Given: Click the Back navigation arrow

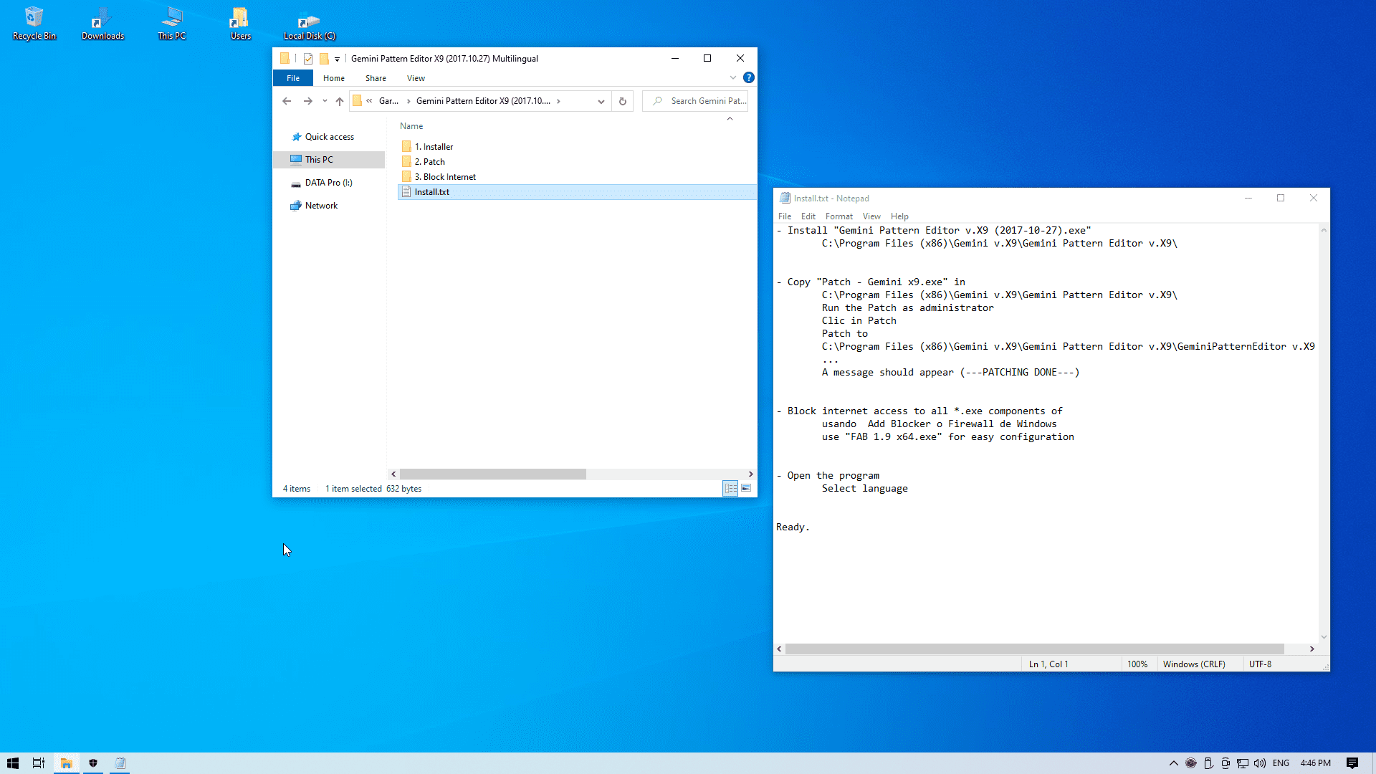Looking at the screenshot, I should (287, 101).
